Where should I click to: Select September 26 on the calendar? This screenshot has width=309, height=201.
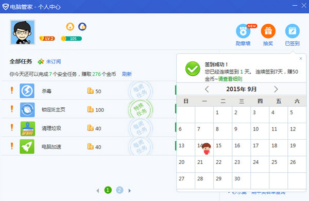coord(297,164)
